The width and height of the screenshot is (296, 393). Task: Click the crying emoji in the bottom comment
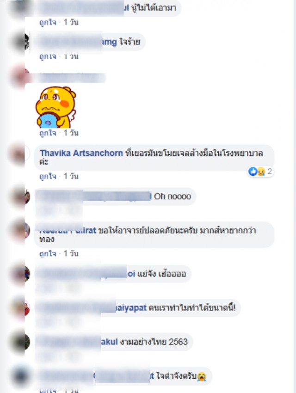pyautogui.click(x=202, y=376)
